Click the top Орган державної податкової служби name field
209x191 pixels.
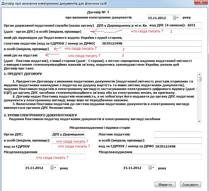pyautogui.click(x=122, y=25)
